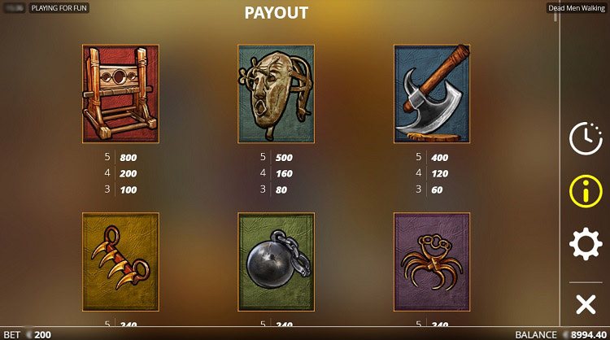Select the torture mask symbol
Screen dimensions: 610x340
click(277, 94)
